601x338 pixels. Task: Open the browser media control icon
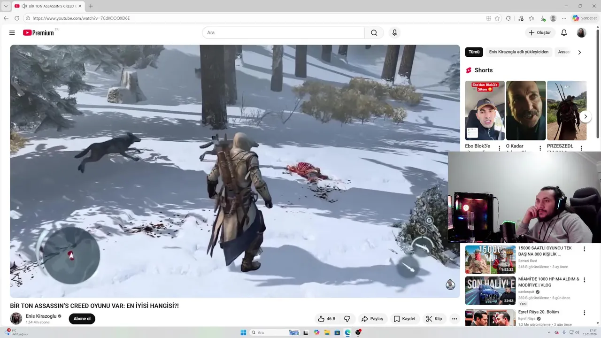(521, 18)
